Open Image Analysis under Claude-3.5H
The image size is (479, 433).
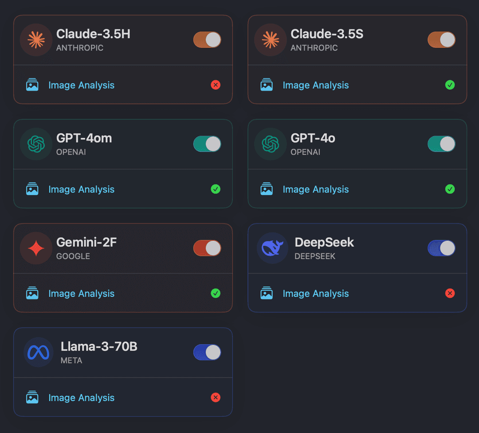pyautogui.click(x=81, y=85)
